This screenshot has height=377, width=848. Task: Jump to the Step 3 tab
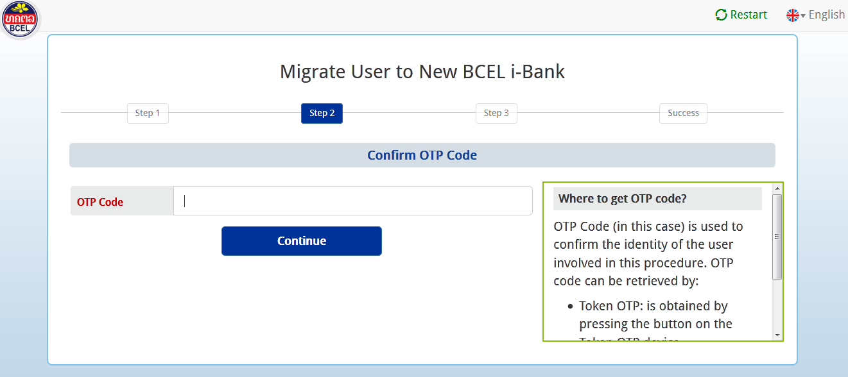(496, 113)
